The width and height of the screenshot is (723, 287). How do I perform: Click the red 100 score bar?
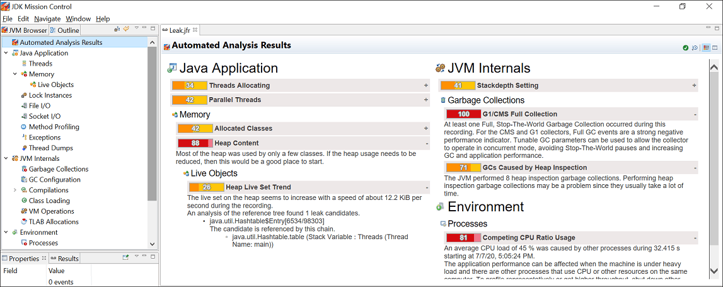[x=463, y=114]
